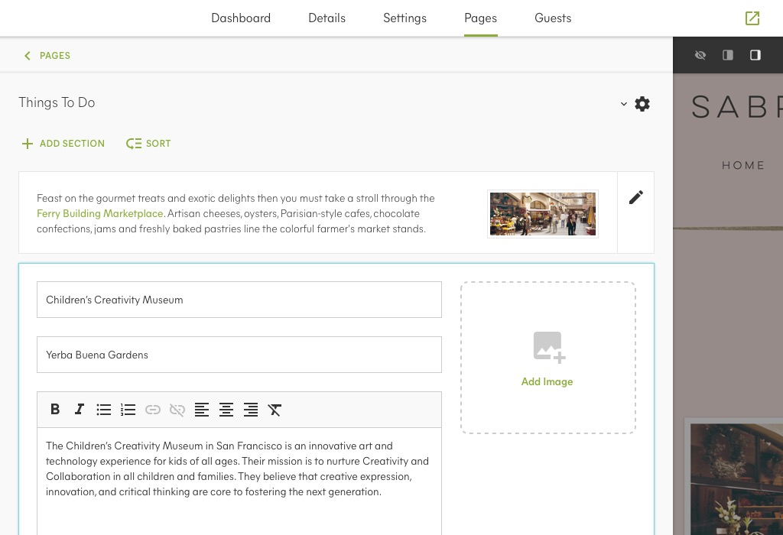The width and height of the screenshot is (783, 535).
Task: Click the back chevron beside PAGES
Action: pyautogui.click(x=28, y=55)
